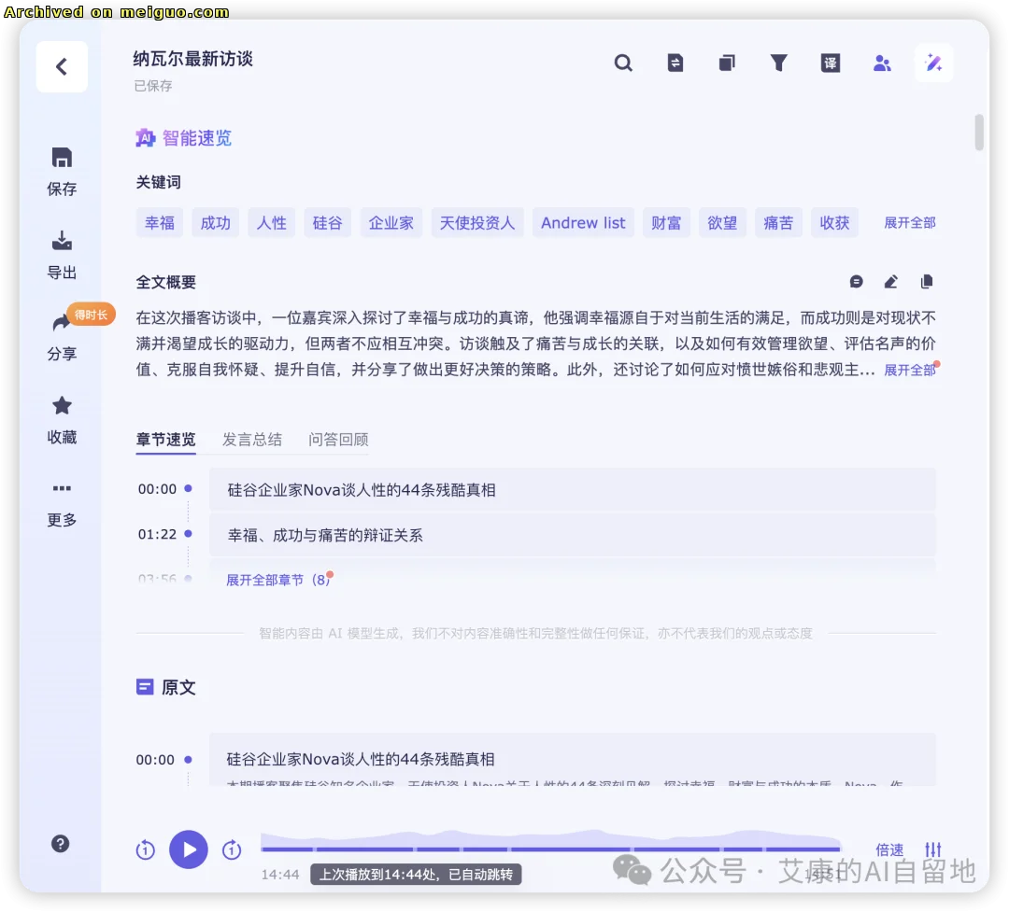Select the translate (译) icon
Screen dimensions: 1009x912
(831, 63)
